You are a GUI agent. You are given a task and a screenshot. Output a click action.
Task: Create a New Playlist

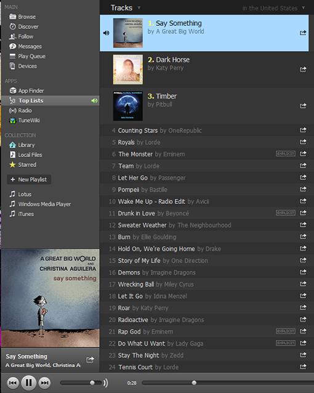pos(29,179)
